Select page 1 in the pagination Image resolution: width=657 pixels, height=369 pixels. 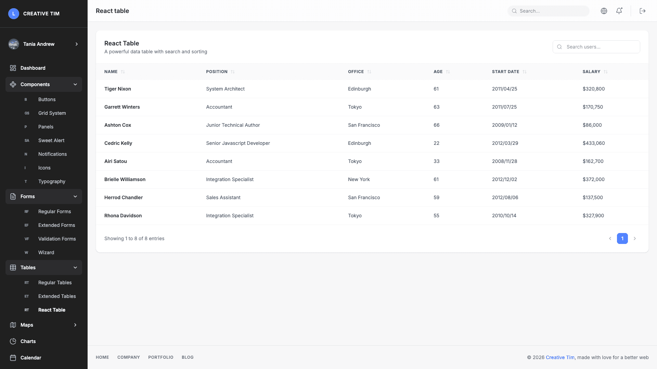(622, 238)
